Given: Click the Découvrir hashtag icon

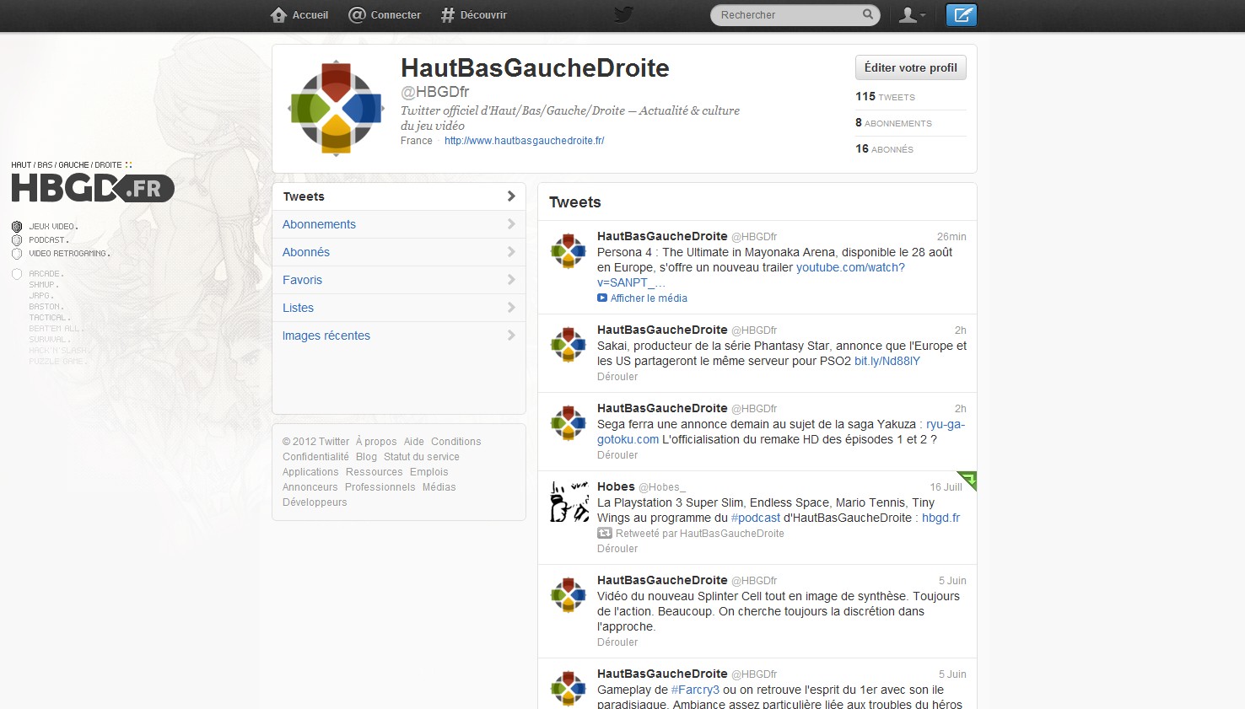Looking at the screenshot, I should [x=448, y=15].
